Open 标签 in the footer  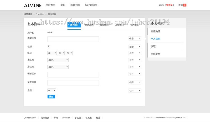(x=98, y=118)
